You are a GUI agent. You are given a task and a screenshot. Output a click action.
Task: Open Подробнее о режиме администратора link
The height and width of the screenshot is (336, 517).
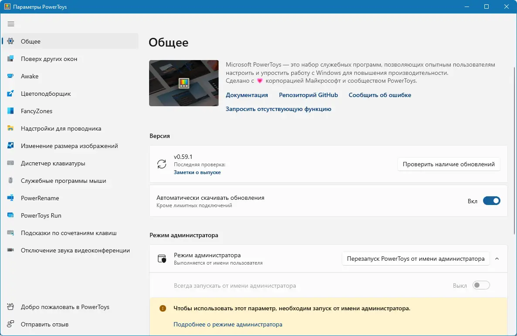[228, 324]
